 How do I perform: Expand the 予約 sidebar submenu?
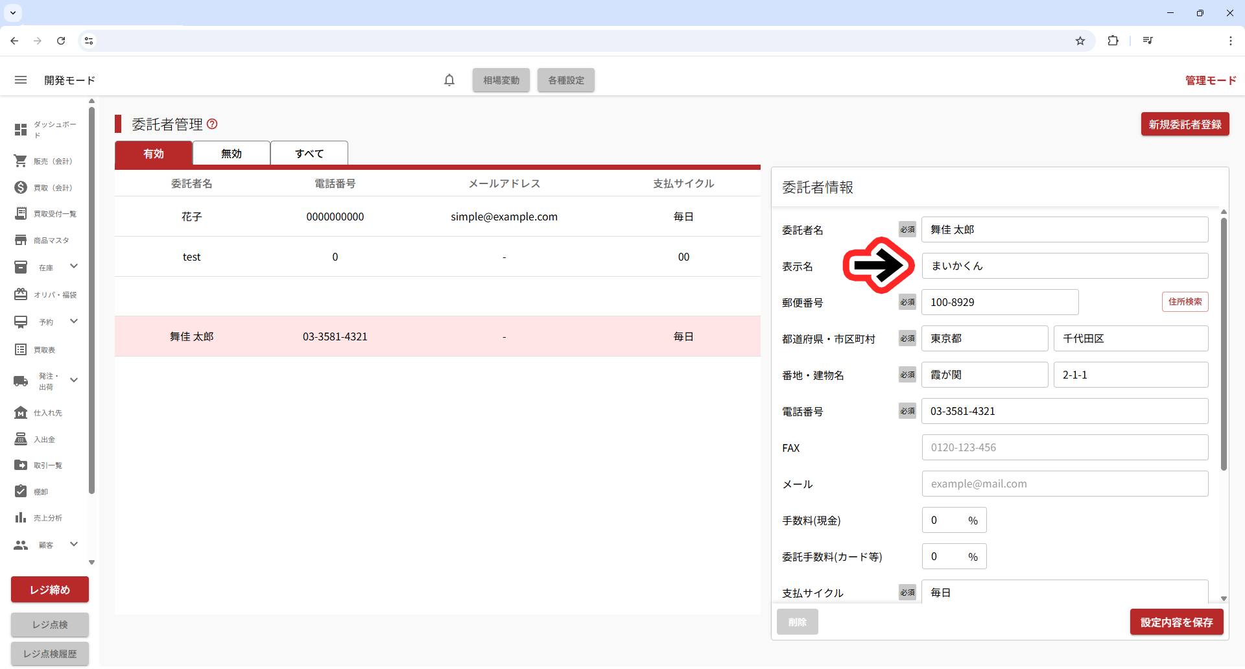74,322
